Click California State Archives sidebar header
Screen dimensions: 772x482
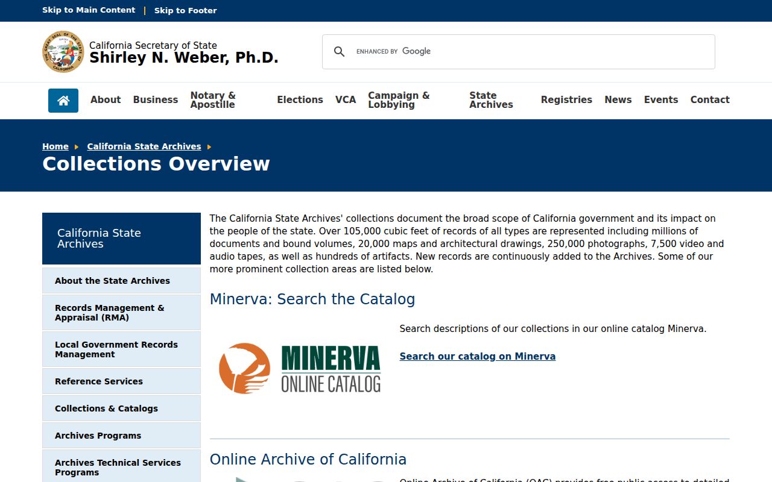[121, 239]
